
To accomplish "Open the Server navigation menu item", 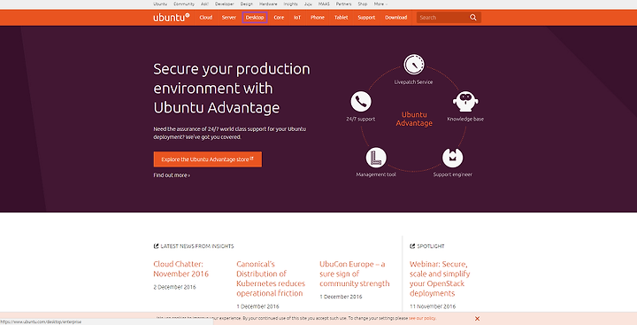I will pos(229,18).
